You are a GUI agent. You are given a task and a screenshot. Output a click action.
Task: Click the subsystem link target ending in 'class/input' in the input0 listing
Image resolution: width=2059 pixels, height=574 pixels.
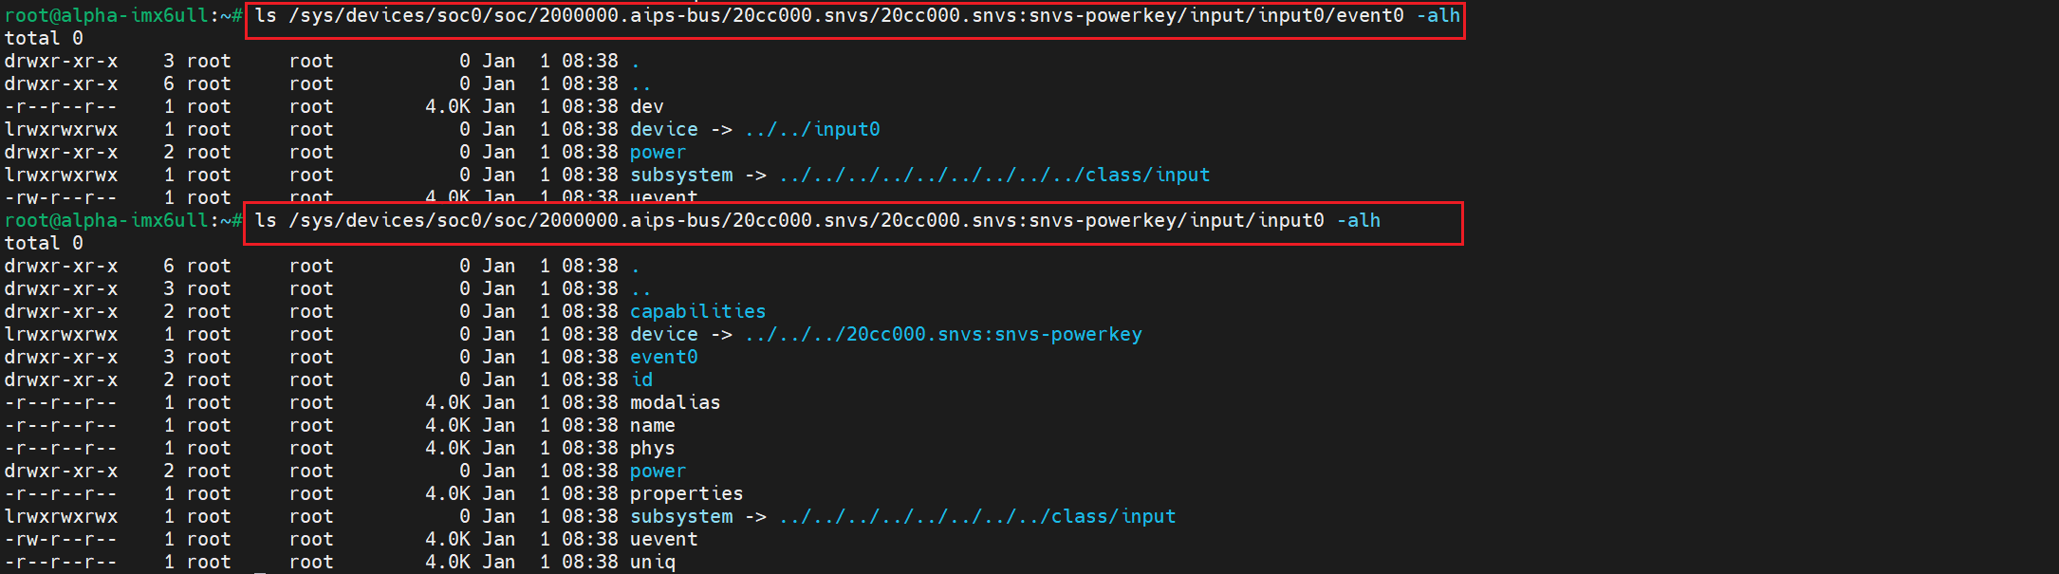click(977, 516)
